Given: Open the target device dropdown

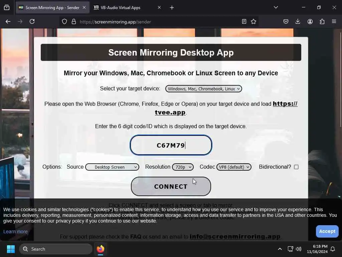Looking at the screenshot, I should coord(203,89).
